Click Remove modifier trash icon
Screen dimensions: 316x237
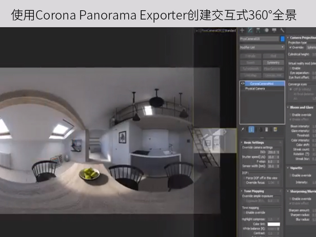point(267,129)
